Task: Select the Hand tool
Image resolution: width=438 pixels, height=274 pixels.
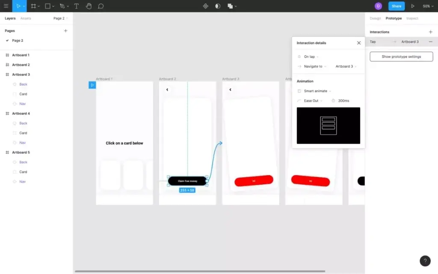Action: click(89, 6)
